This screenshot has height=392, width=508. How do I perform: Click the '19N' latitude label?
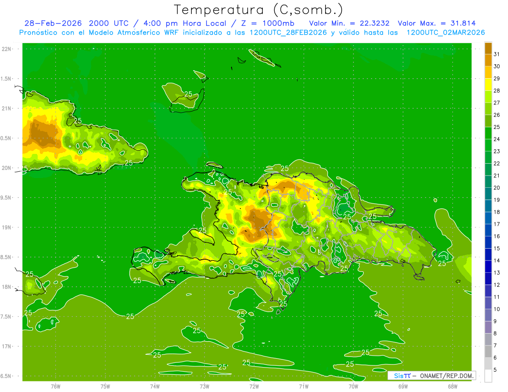tap(6, 228)
